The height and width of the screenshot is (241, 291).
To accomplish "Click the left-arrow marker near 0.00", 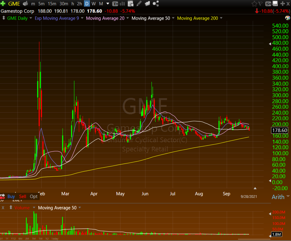I will 270,181.
